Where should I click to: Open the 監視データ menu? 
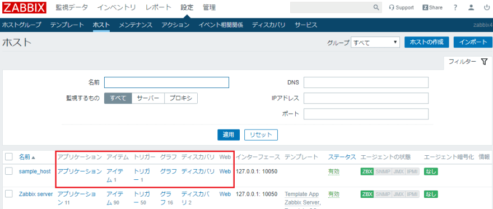[x=72, y=7]
